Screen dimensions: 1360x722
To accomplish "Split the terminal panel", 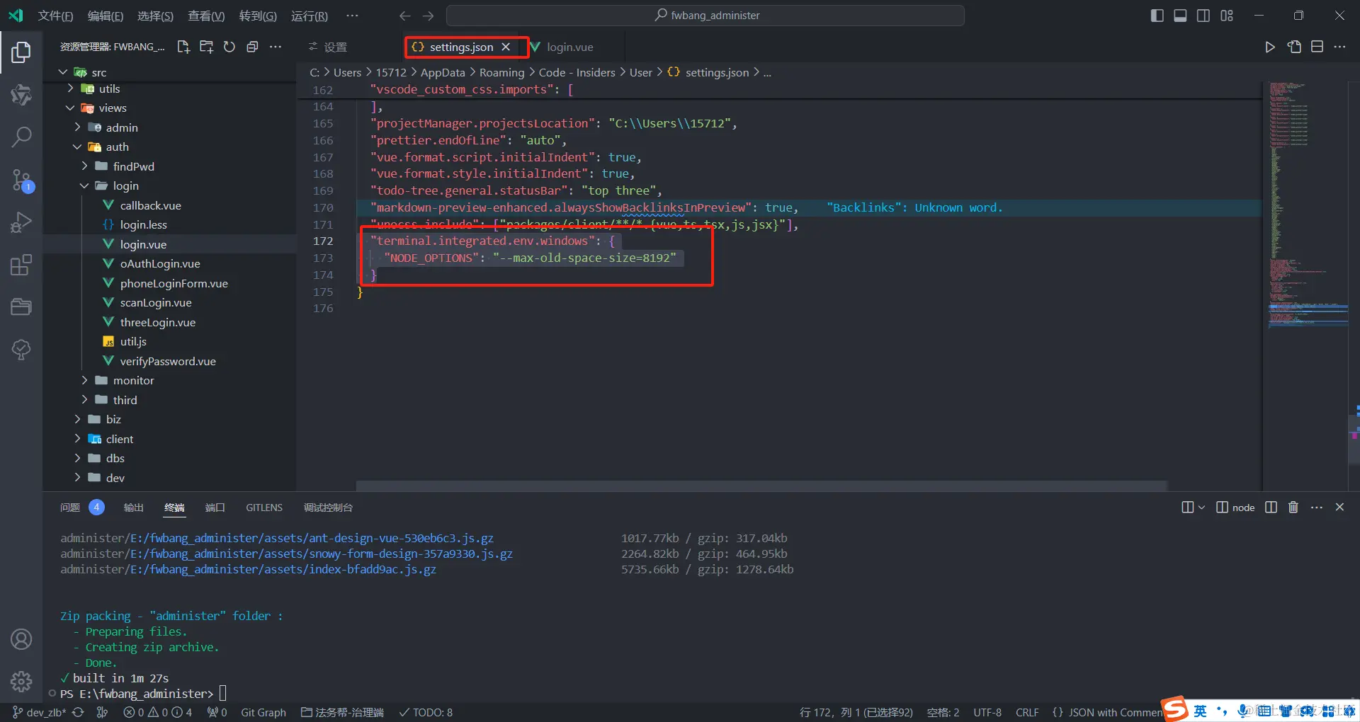I will point(1271,507).
